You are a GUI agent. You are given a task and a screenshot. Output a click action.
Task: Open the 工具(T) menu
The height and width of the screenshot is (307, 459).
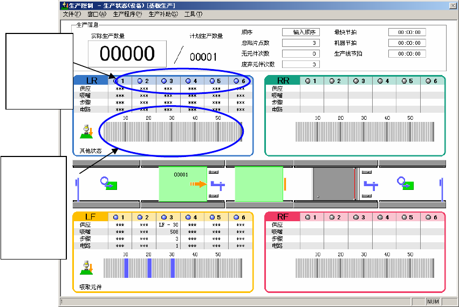tap(193, 14)
